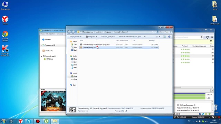Collapse 'Устройства (1)' tree node
Image resolution: width=221 pixels, height=124 pixels.
41,56
